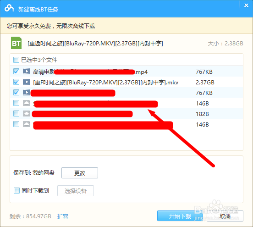
Task: Enable the 同时下载到 checkbox
Action: pos(16,190)
